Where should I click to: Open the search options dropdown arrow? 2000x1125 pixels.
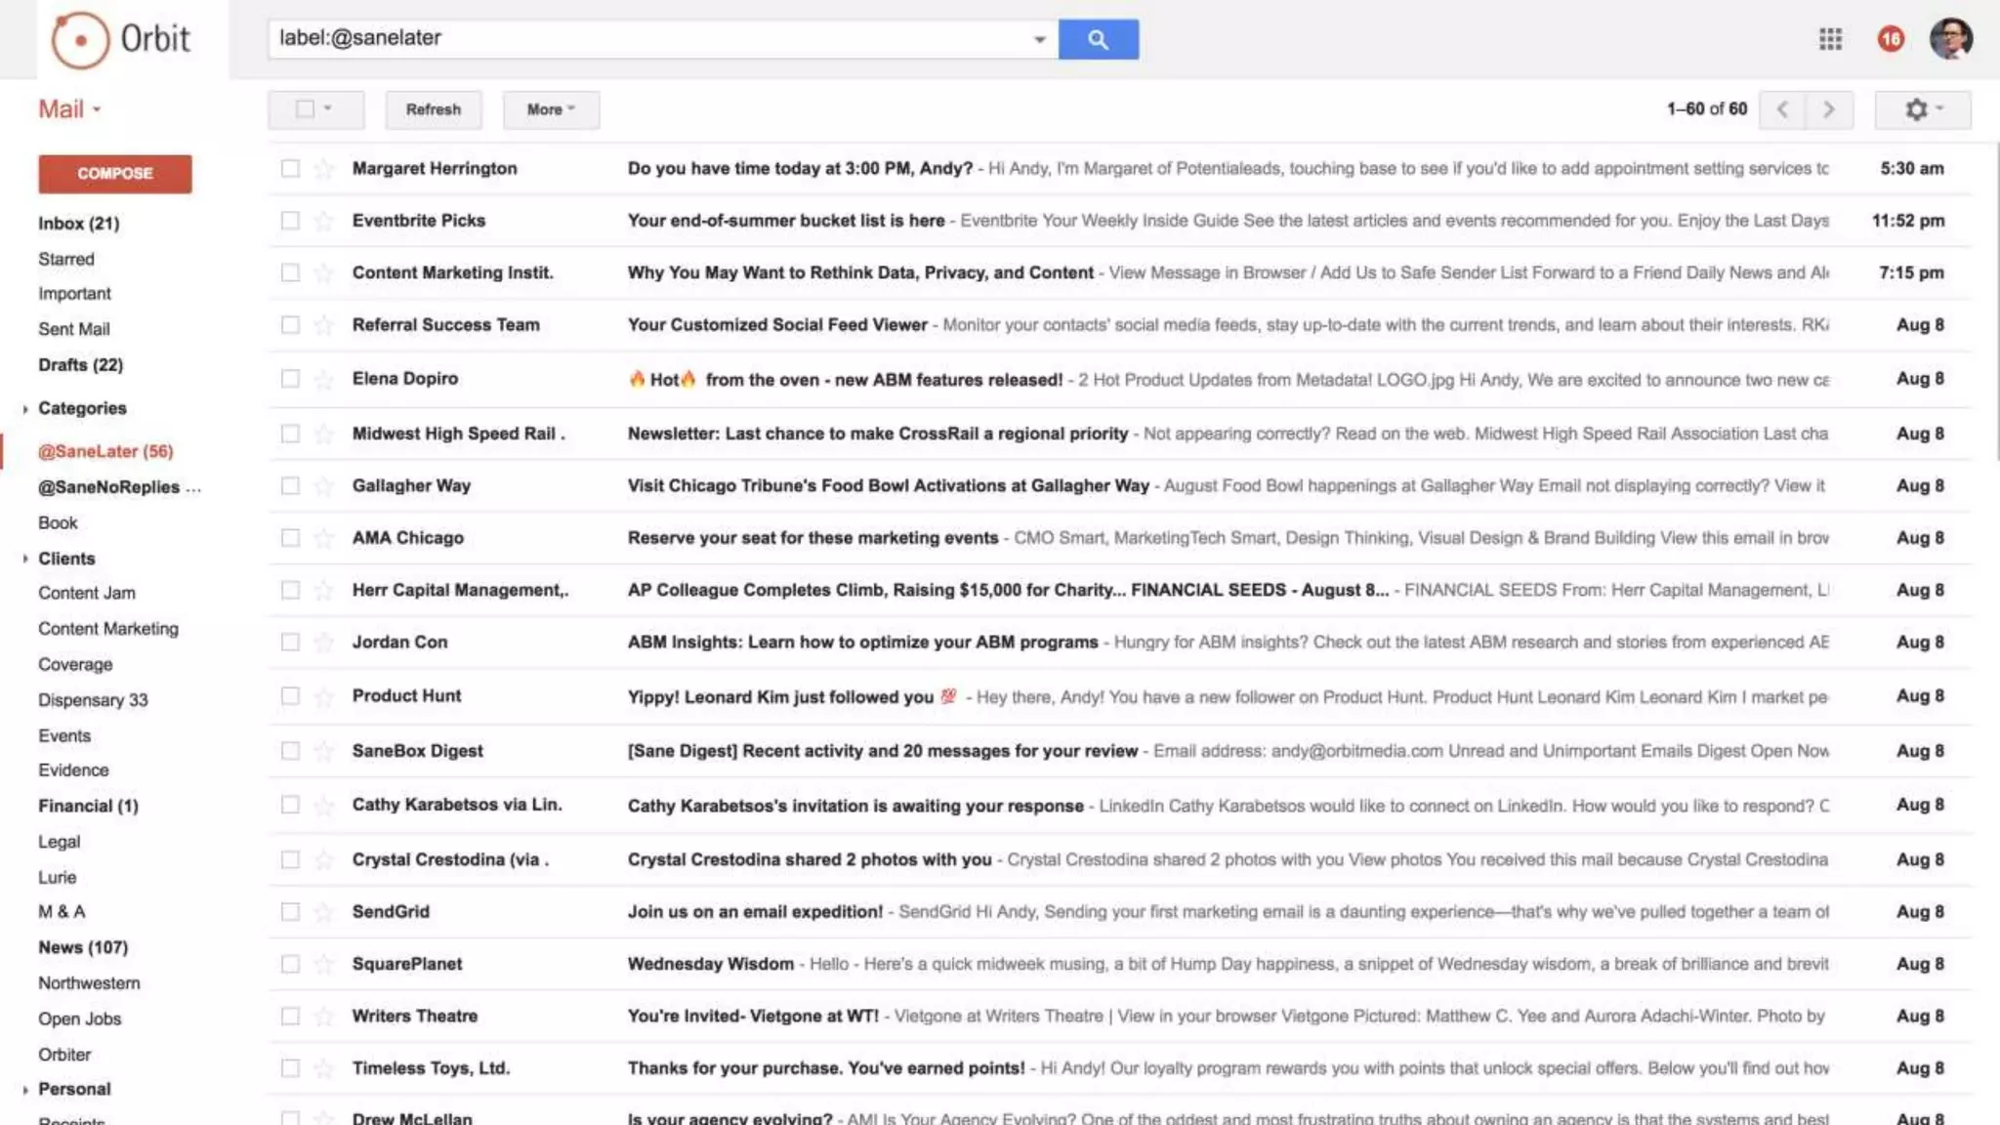pos(1039,39)
